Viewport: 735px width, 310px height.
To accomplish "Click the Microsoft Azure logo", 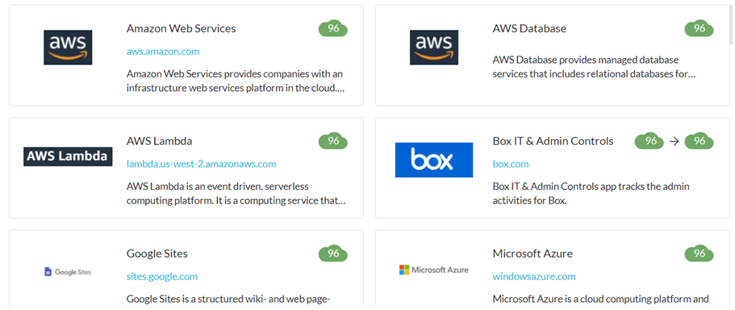I will [434, 270].
